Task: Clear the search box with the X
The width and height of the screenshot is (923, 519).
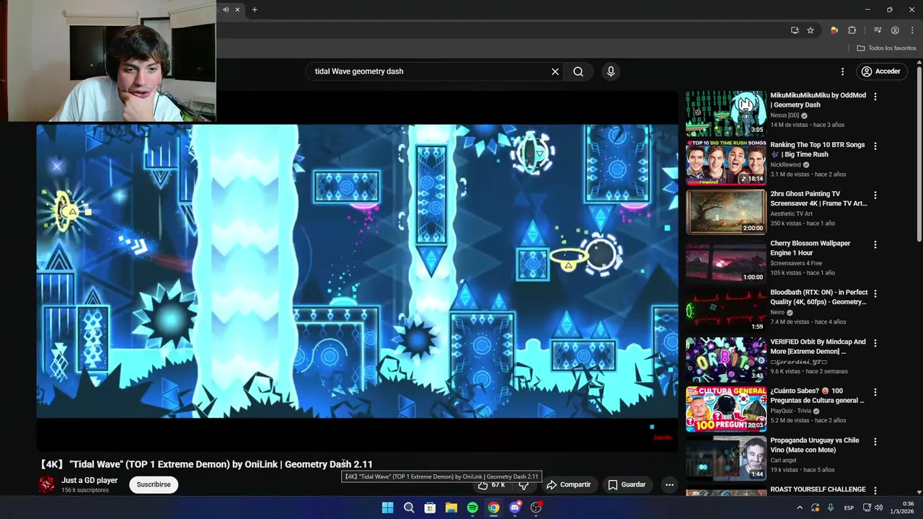Action: pyautogui.click(x=555, y=71)
